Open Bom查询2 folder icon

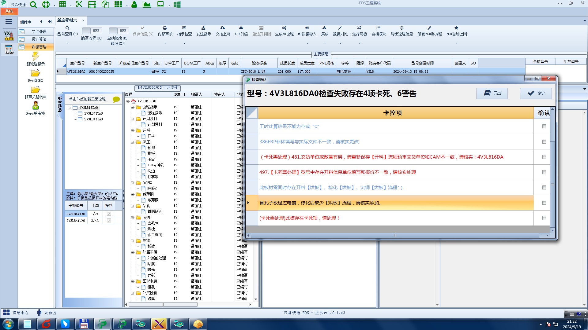[x=36, y=73]
